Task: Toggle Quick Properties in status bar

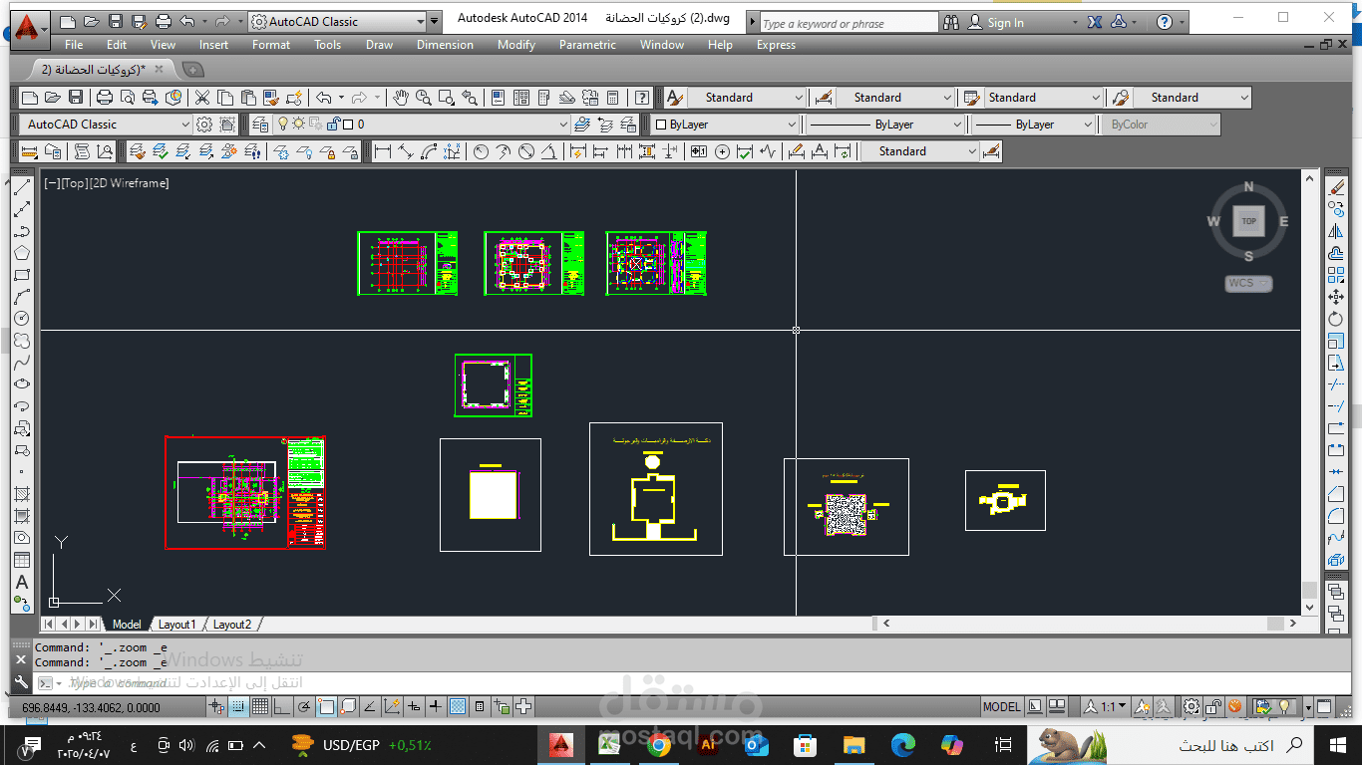Action: tap(480, 706)
